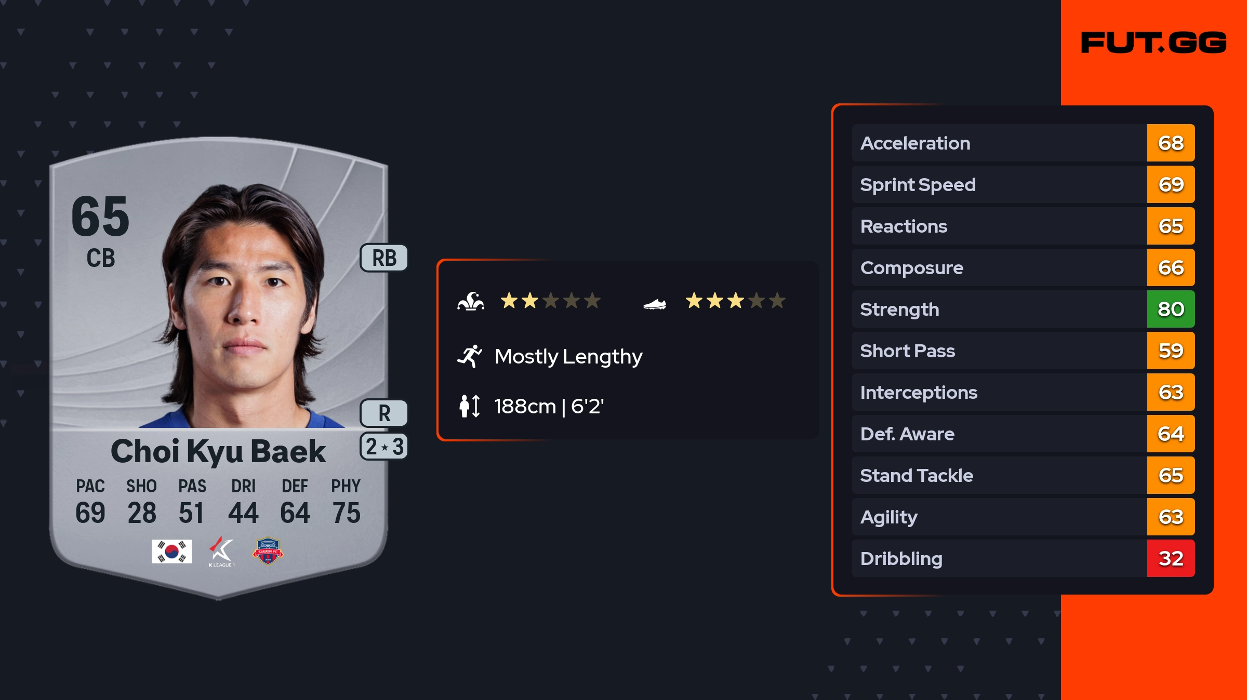Click the green Strength 80 rating box
Viewport: 1247px width, 700px height.
(1171, 309)
